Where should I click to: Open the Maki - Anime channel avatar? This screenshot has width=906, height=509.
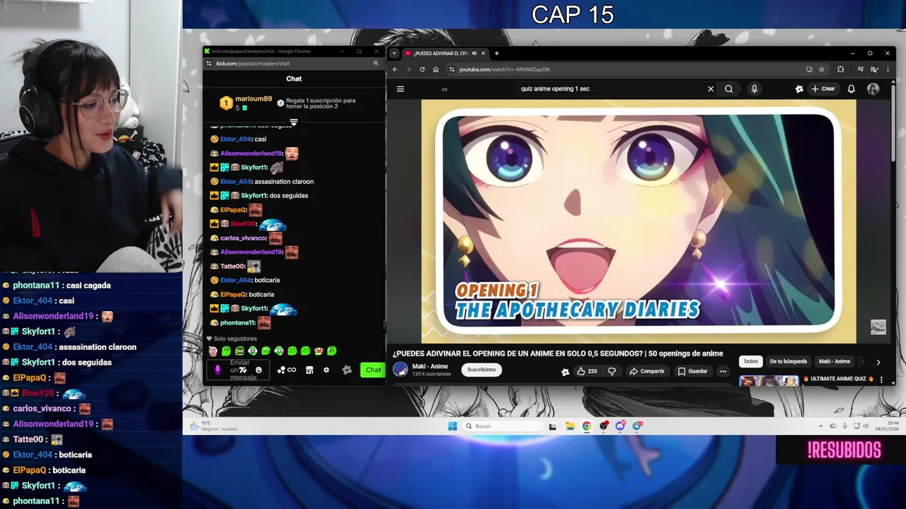(401, 370)
